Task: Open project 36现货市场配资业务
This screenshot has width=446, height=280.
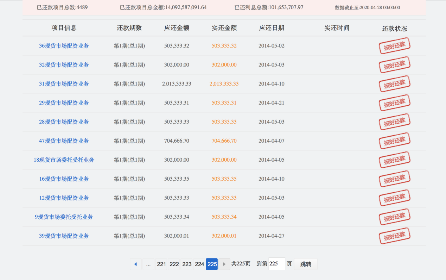Action: [x=64, y=45]
